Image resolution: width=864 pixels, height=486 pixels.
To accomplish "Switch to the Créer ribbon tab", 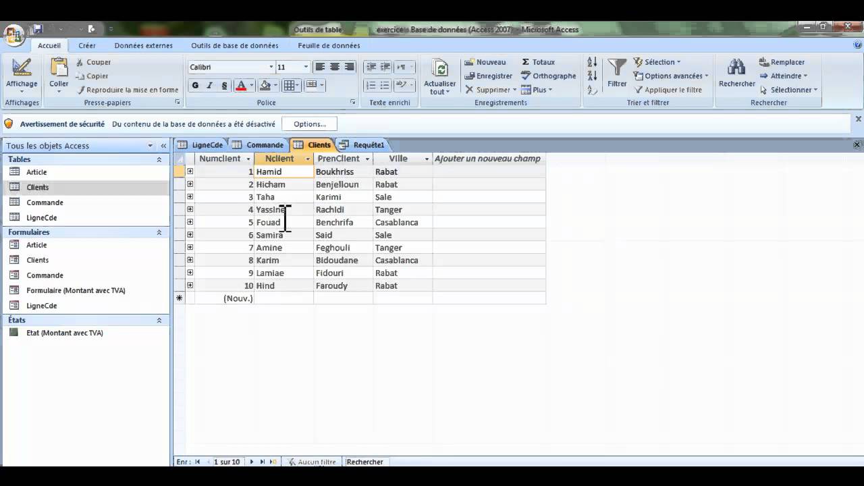I will [87, 46].
